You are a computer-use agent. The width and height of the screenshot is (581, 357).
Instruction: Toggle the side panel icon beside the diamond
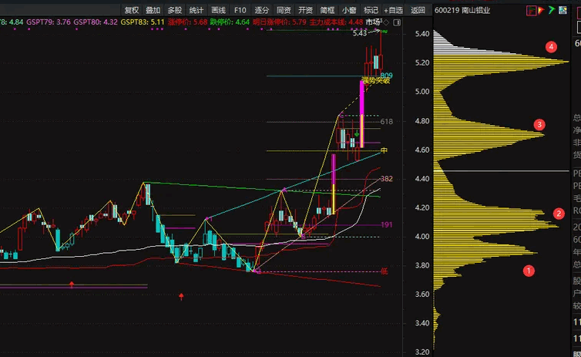pyautogui.click(x=397, y=22)
